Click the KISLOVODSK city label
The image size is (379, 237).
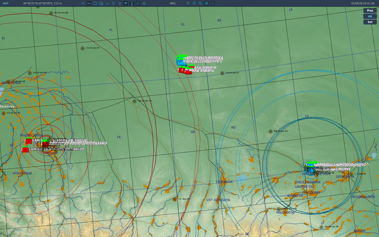click(x=285, y=213)
